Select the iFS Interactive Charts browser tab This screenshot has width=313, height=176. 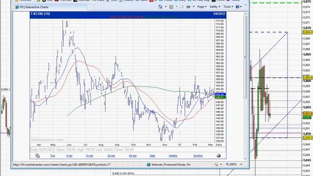(x=50, y=7)
